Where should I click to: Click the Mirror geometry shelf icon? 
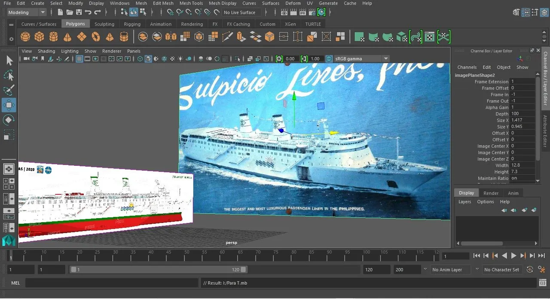point(171,37)
